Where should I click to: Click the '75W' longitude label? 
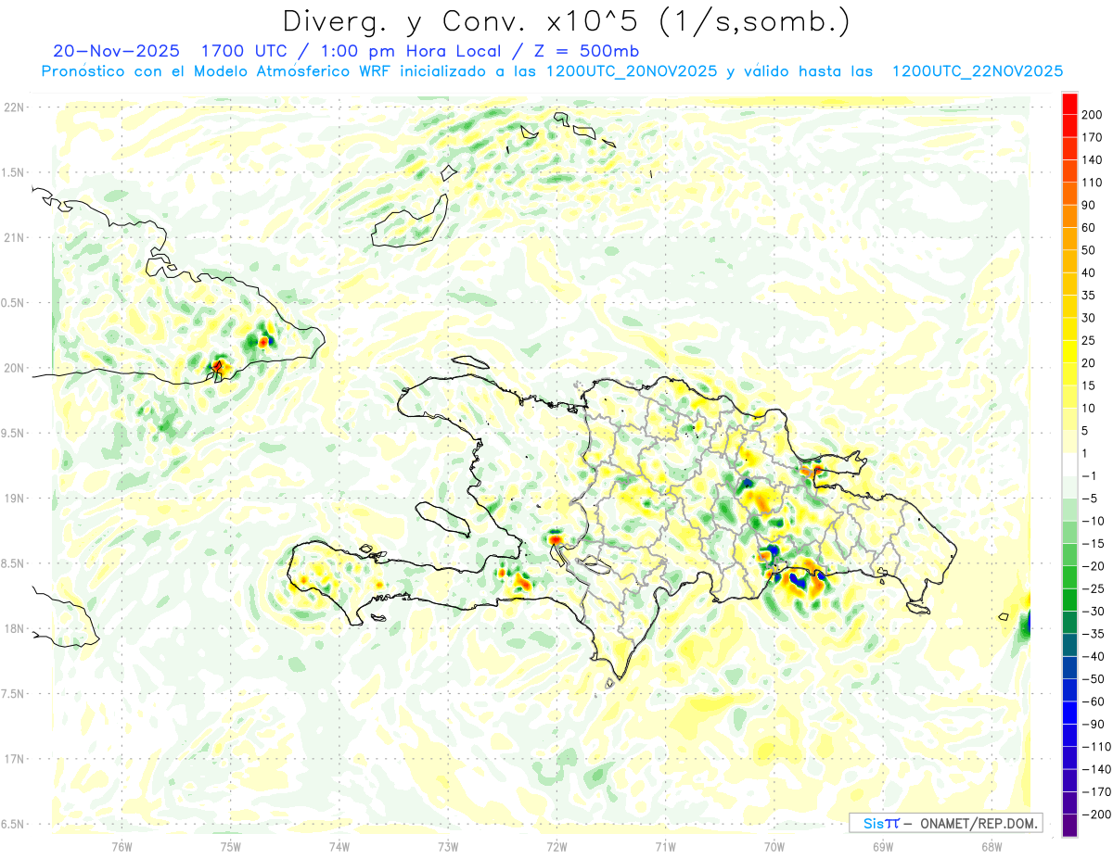(231, 846)
